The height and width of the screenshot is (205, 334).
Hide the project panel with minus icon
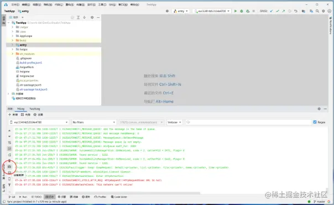(x=98, y=18)
